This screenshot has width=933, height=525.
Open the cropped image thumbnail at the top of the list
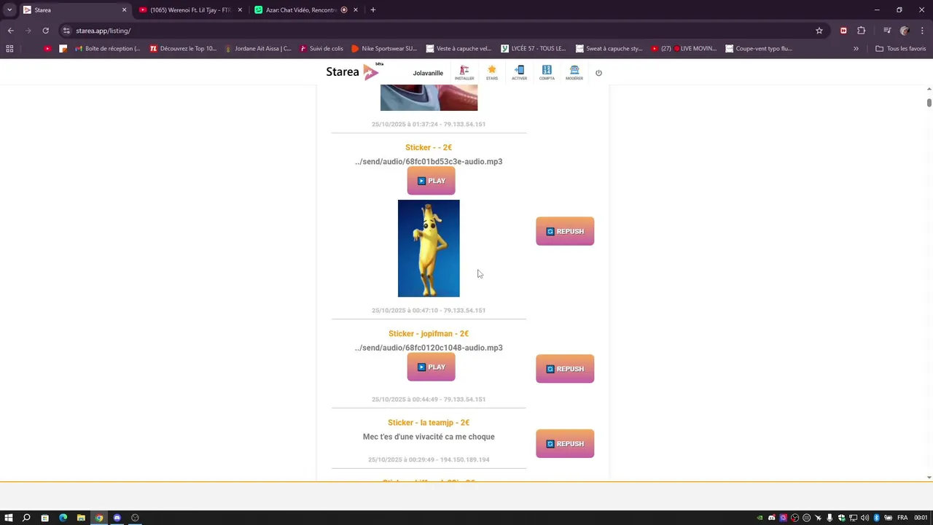coord(429,98)
